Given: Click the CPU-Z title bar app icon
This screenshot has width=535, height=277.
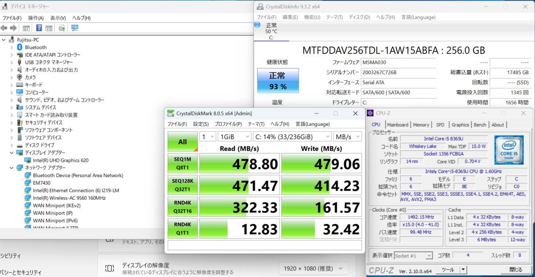Looking at the screenshot, I should pyautogui.click(x=370, y=113).
